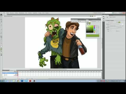
Task: Open the Photoshop icon on the taskbar
Action: pos(22,81)
